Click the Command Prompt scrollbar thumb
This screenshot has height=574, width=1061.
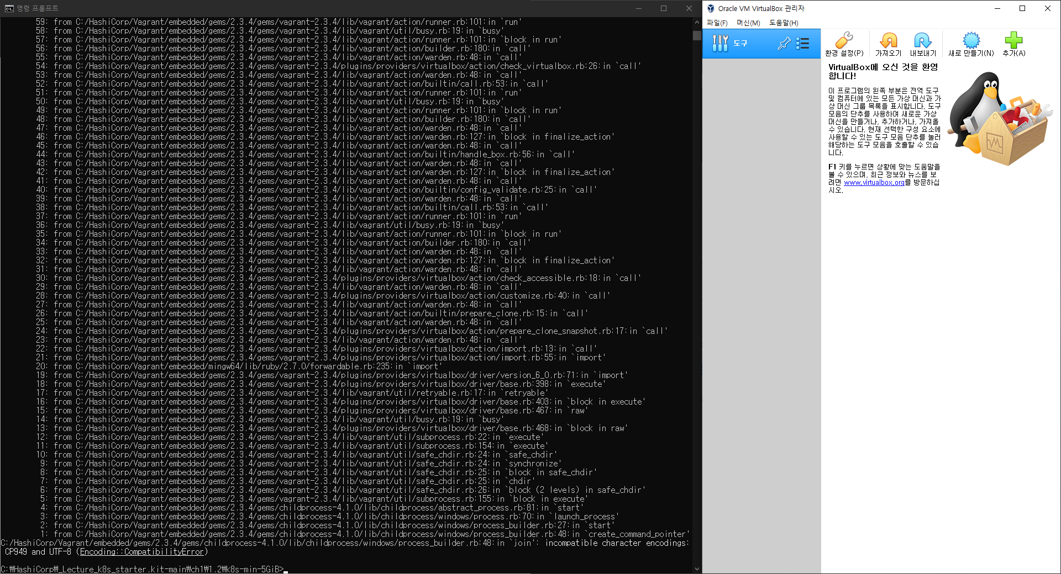697,35
